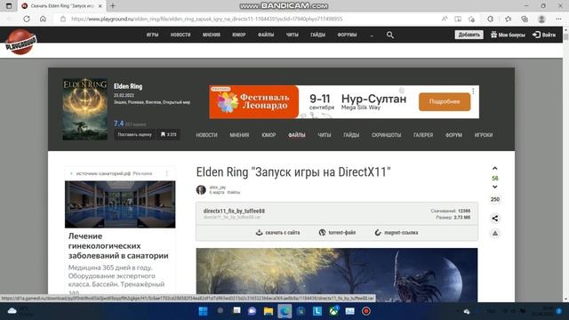Image resolution: width=569 pixels, height=320 pixels.
Task: Open the 250 comments counter
Action: (x=495, y=199)
